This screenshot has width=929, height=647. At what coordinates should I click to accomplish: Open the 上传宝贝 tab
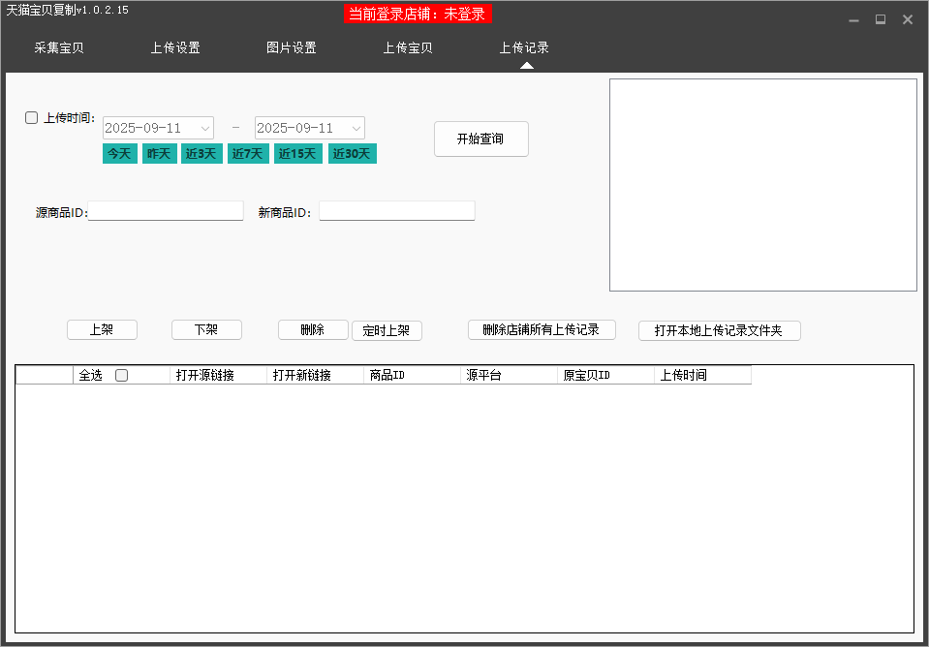[408, 48]
